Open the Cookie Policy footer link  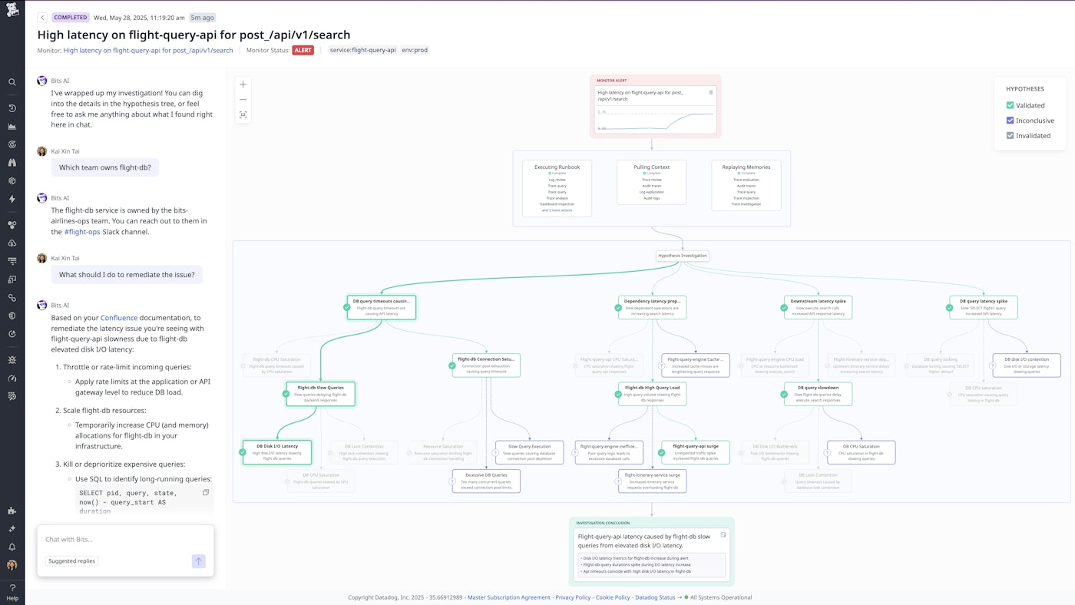613,597
